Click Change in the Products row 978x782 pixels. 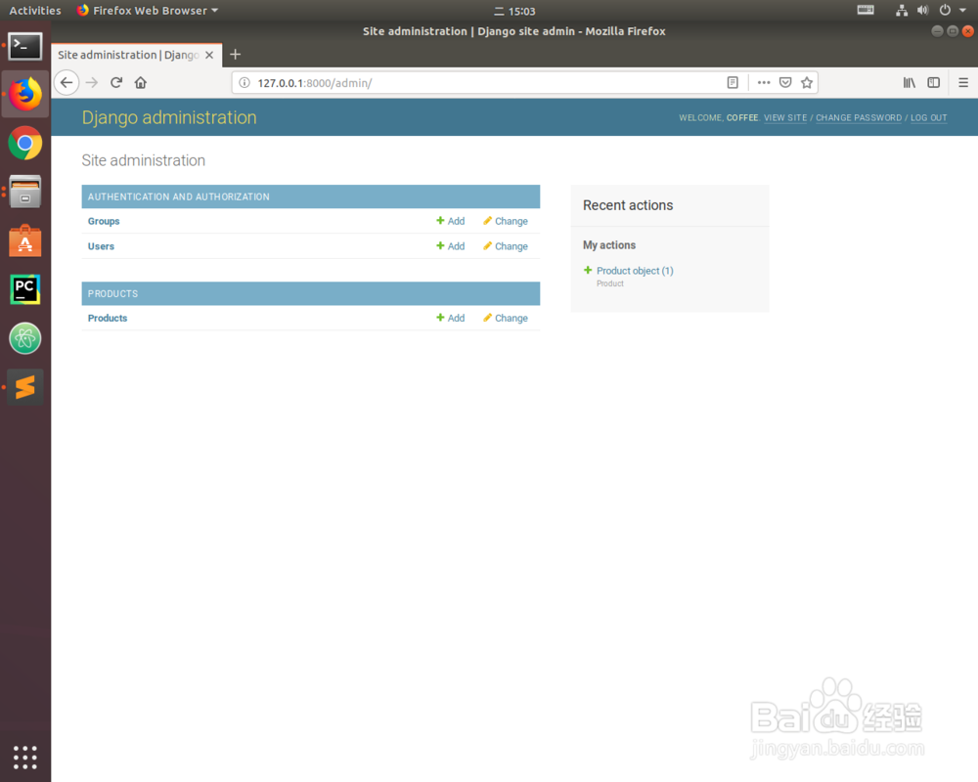[506, 318]
